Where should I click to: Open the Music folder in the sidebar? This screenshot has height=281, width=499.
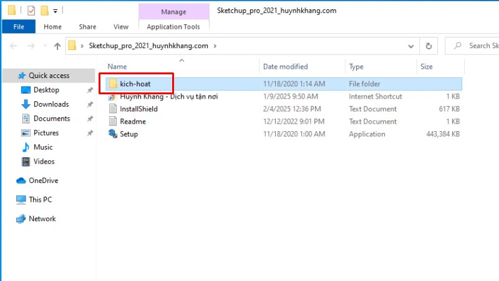tap(42, 147)
